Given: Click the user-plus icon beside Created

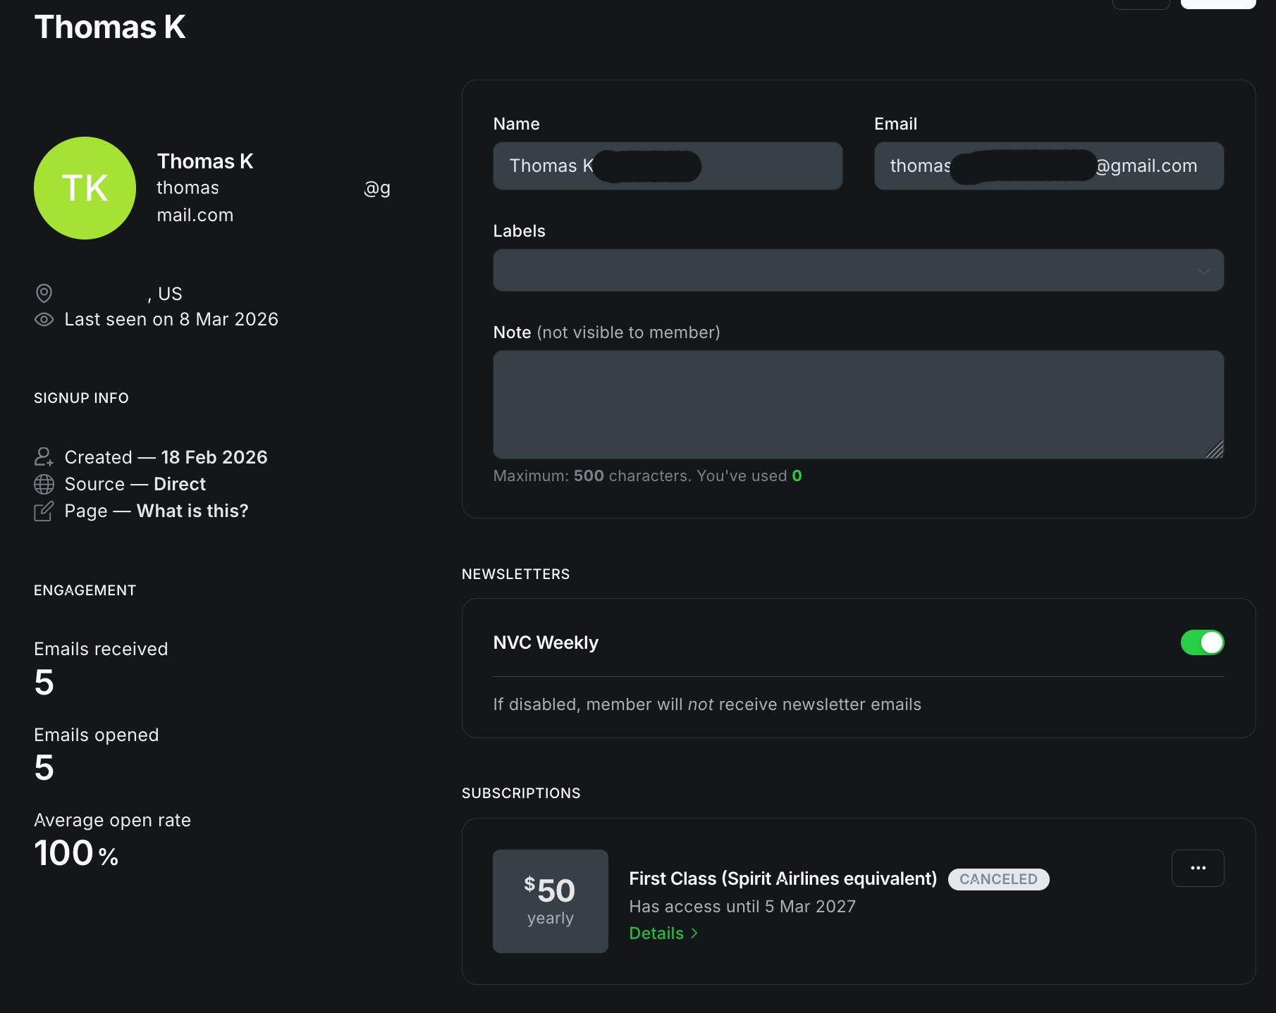Looking at the screenshot, I should 44,457.
